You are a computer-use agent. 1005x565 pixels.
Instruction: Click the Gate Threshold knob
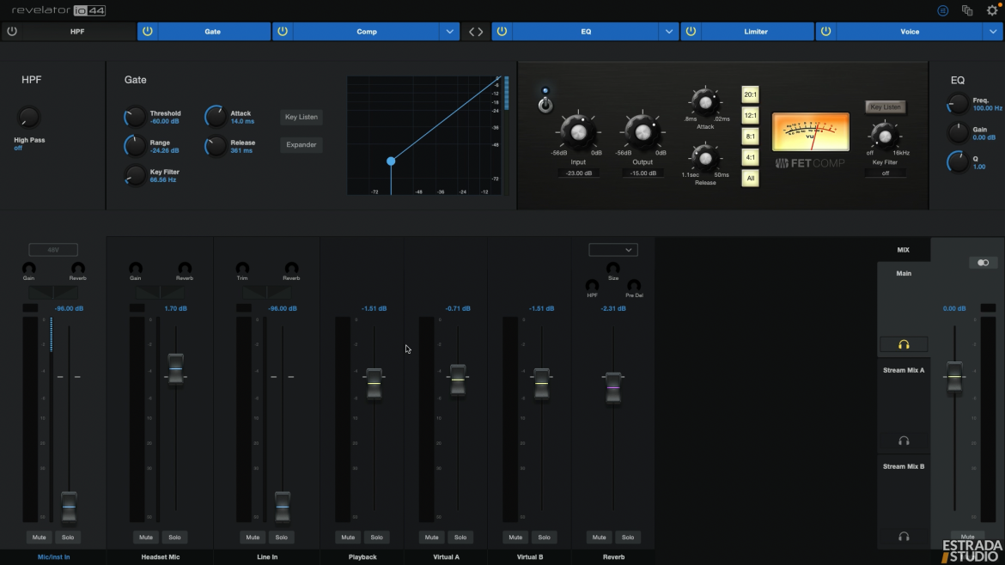[x=134, y=117]
